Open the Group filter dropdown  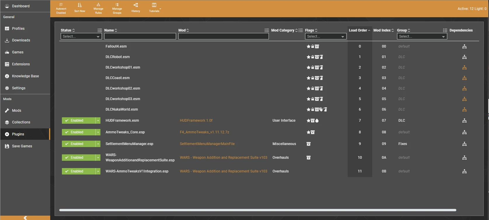click(422, 36)
